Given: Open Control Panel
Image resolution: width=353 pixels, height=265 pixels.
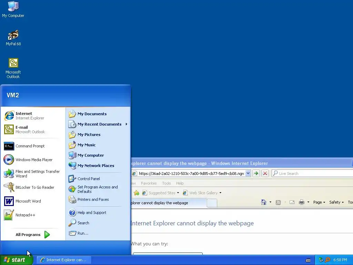Looking at the screenshot, I should (x=98, y=179).
